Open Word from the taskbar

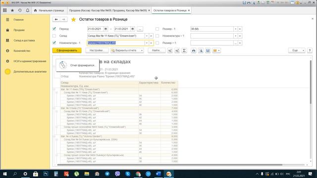coord(158,174)
